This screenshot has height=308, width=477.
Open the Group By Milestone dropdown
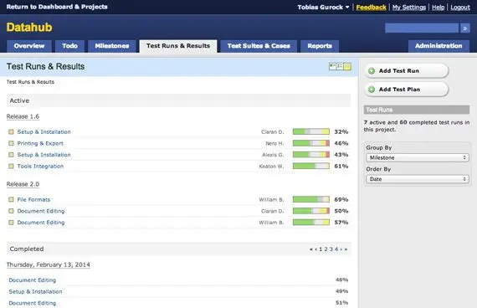(418, 157)
